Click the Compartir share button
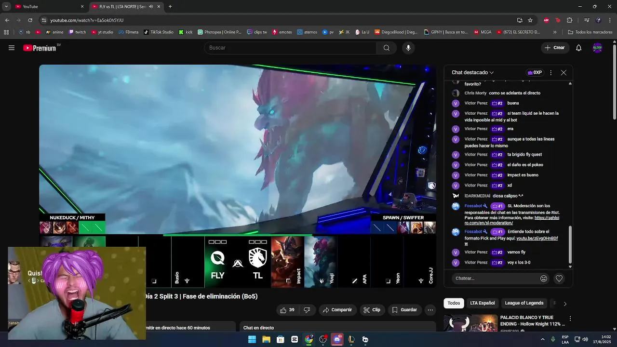 pyautogui.click(x=337, y=310)
